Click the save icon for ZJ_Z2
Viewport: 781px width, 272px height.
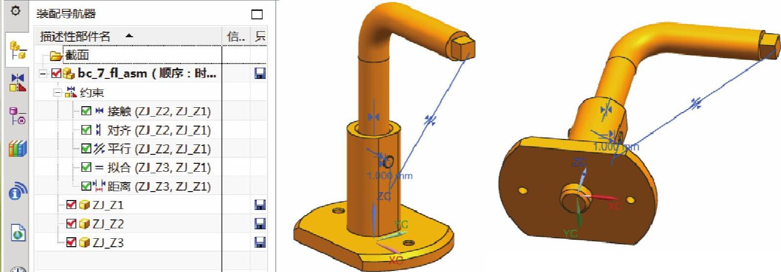260,223
